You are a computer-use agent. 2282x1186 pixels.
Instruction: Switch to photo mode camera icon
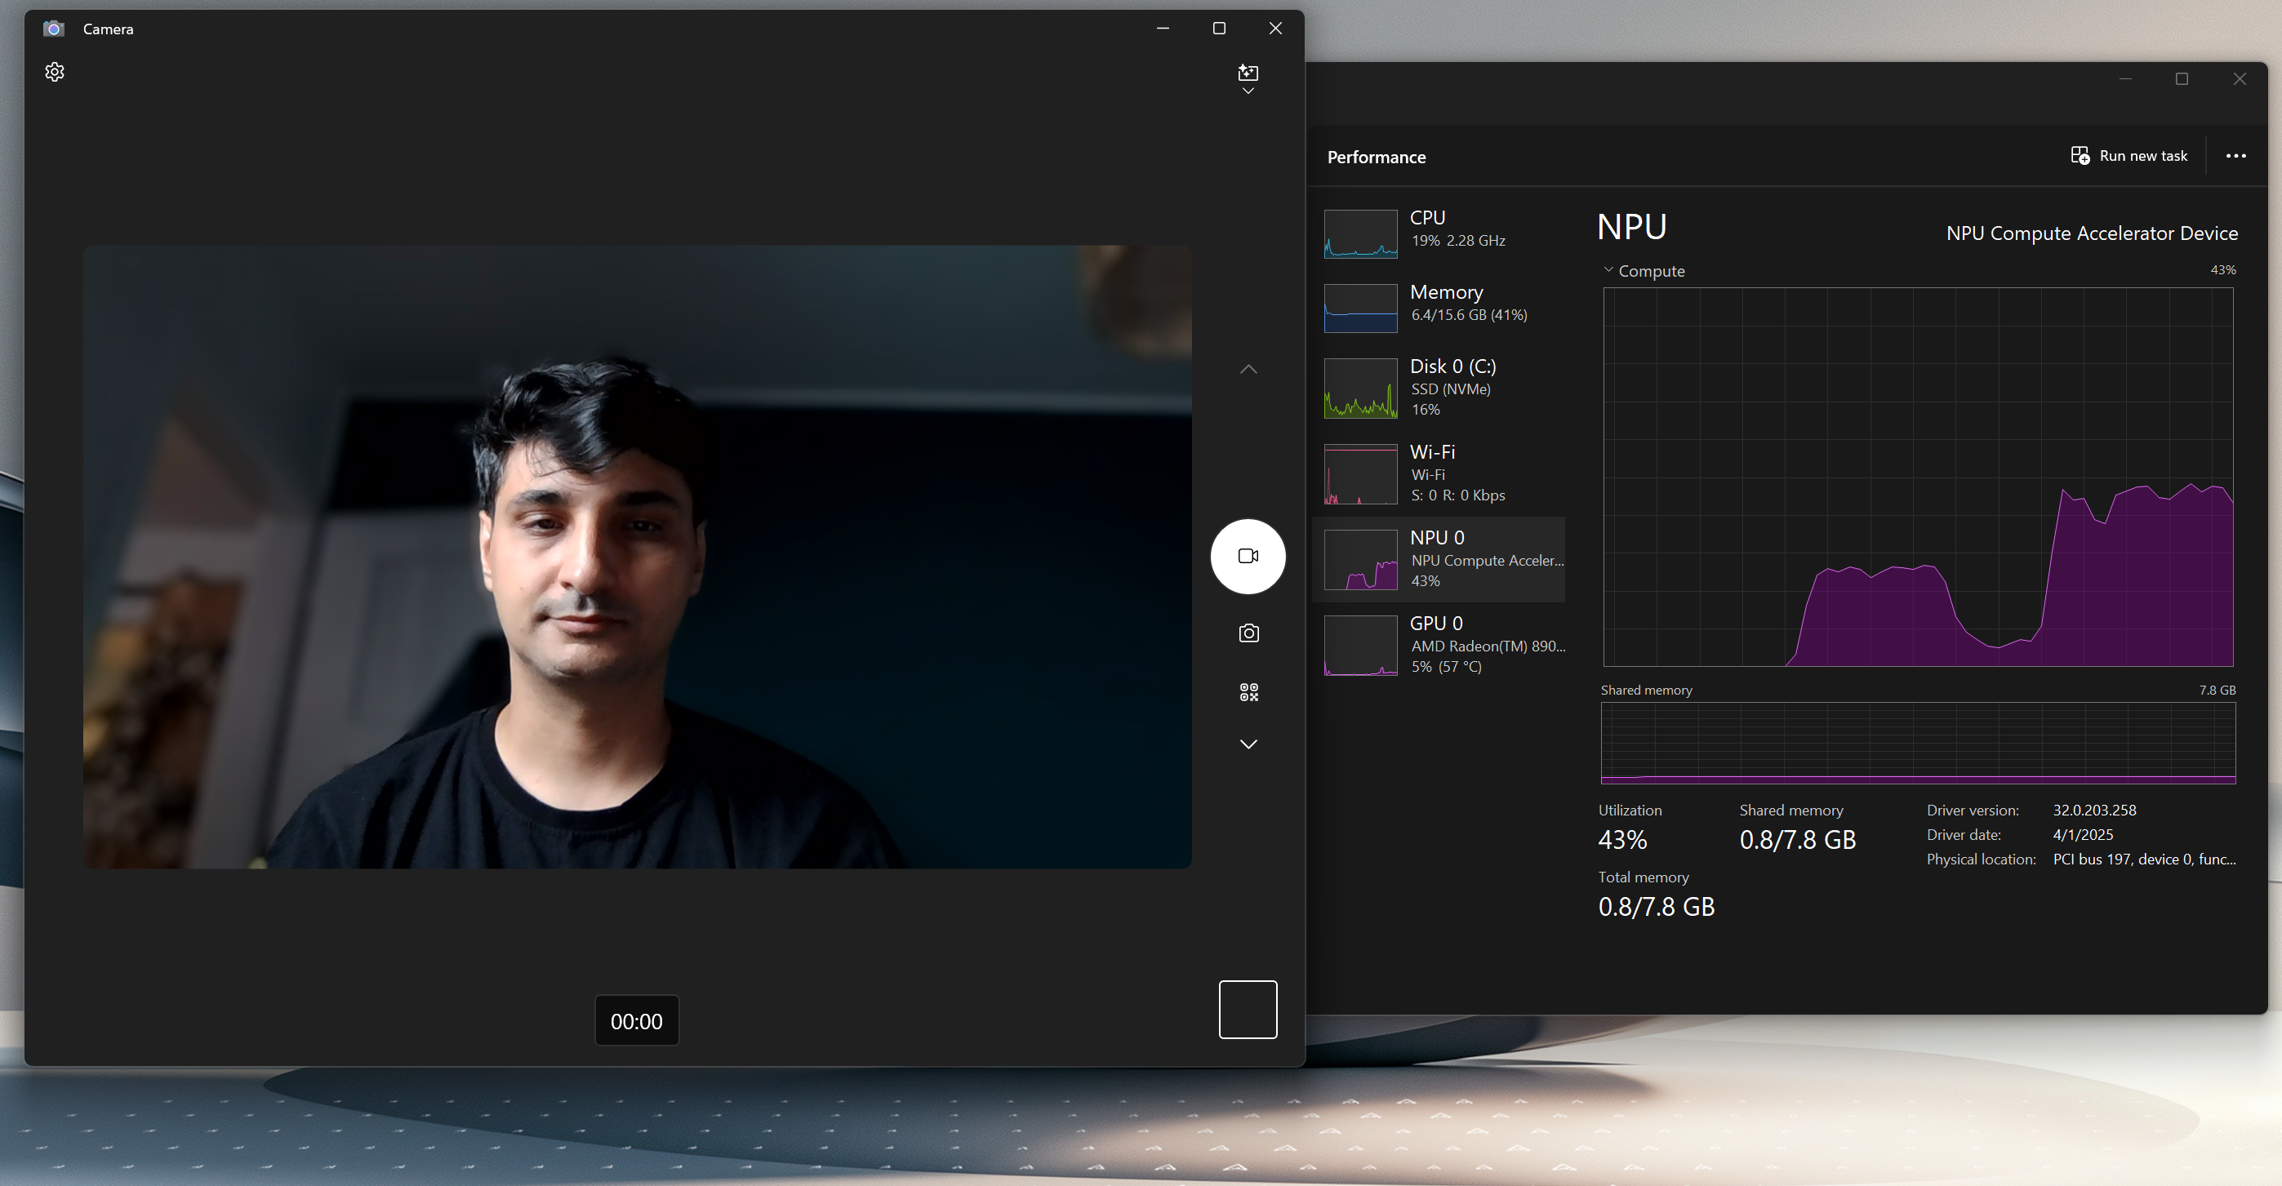point(1248,633)
